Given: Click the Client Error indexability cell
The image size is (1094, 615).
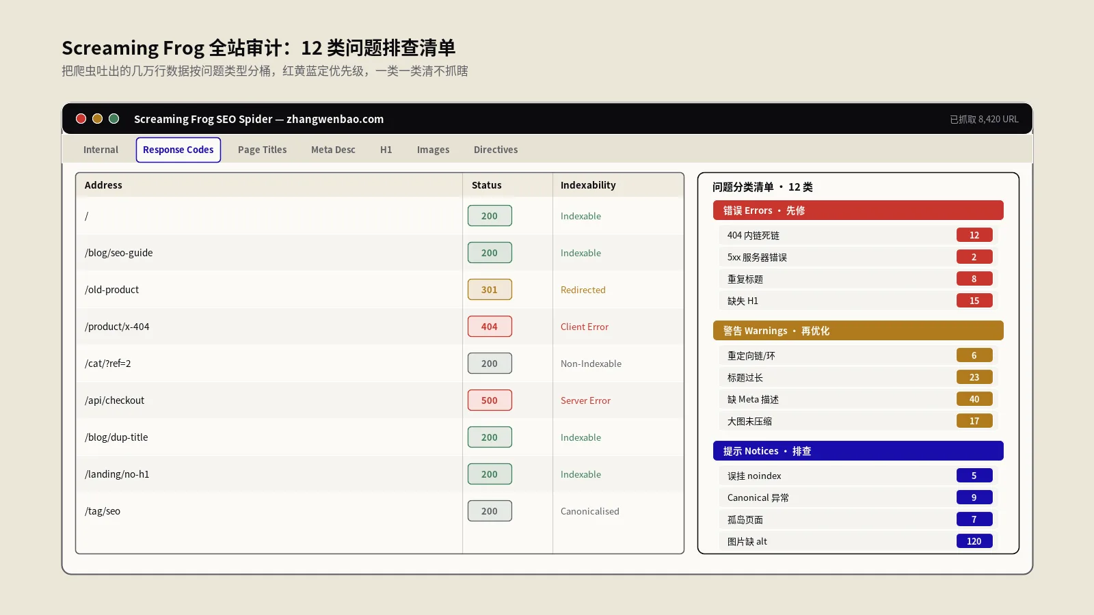Looking at the screenshot, I should click(x=585, y=327).
